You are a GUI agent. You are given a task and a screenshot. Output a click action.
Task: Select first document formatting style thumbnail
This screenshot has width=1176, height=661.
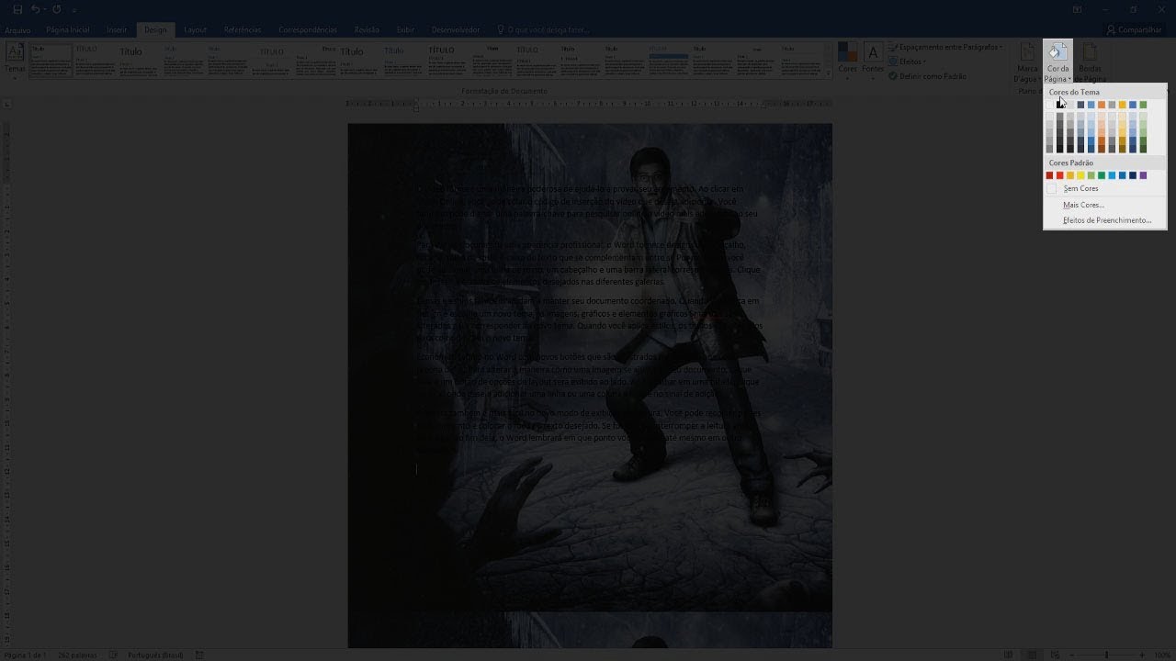51,60
